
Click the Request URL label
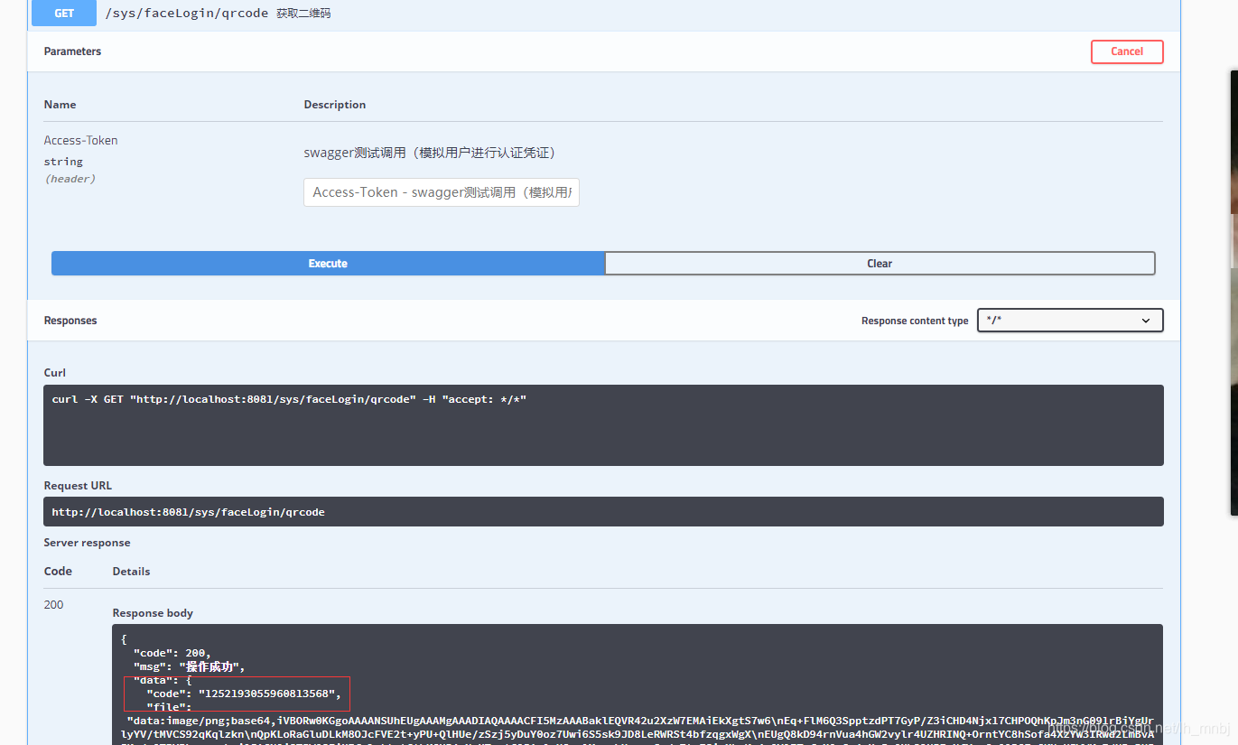[78, 486]
